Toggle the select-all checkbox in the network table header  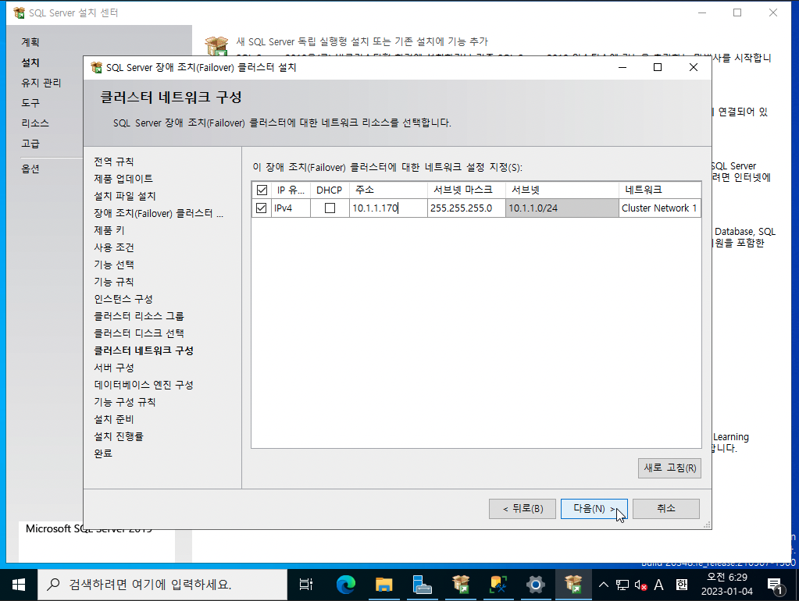[262, 190]
